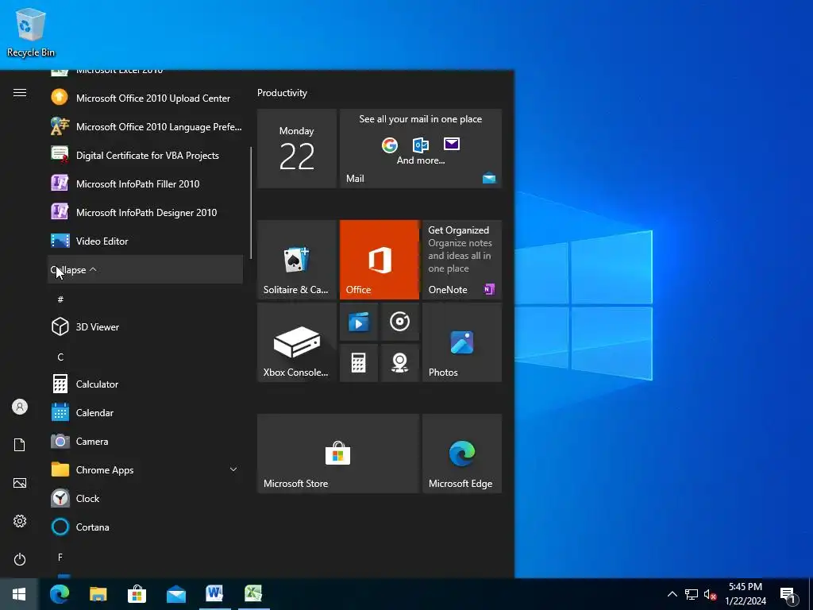Open the OneNote Get Organized tile
This screenshot has width=813, height=610.
tap(462, 260)
